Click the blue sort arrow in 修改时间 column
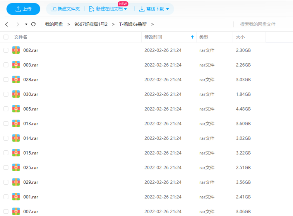This screenshot has width=293, height=216. click(x=192, y=37)
